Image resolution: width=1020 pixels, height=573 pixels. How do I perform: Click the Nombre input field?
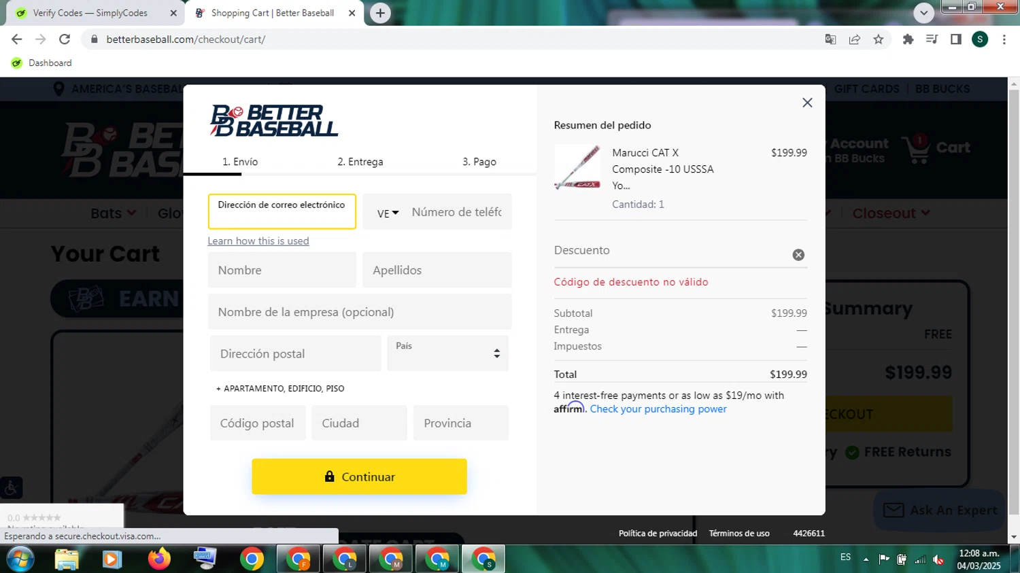click(x=282, y=270)
